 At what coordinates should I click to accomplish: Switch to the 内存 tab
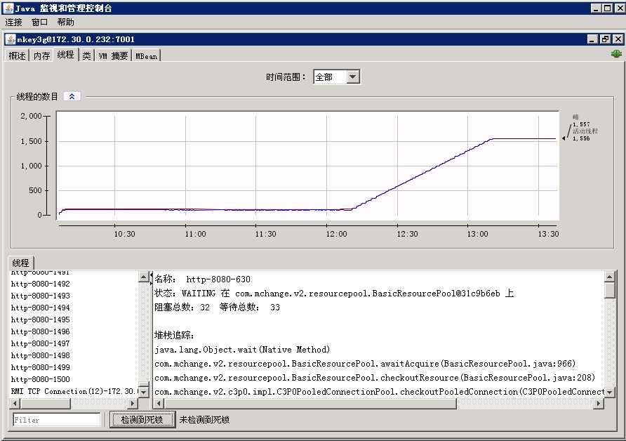click(x=41, y=56)
